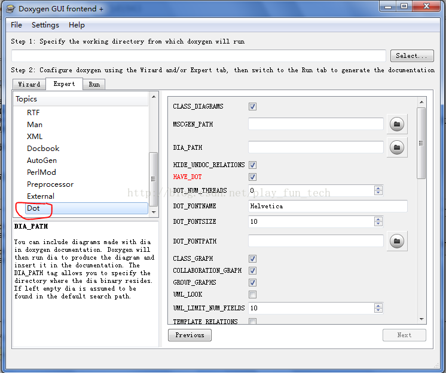Decrease UML_LIMIT_NUM_FIELDS with down arrow

pos(378,310)
